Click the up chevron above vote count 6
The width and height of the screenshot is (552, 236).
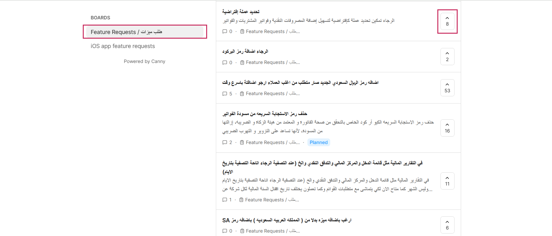click(447, 222)
